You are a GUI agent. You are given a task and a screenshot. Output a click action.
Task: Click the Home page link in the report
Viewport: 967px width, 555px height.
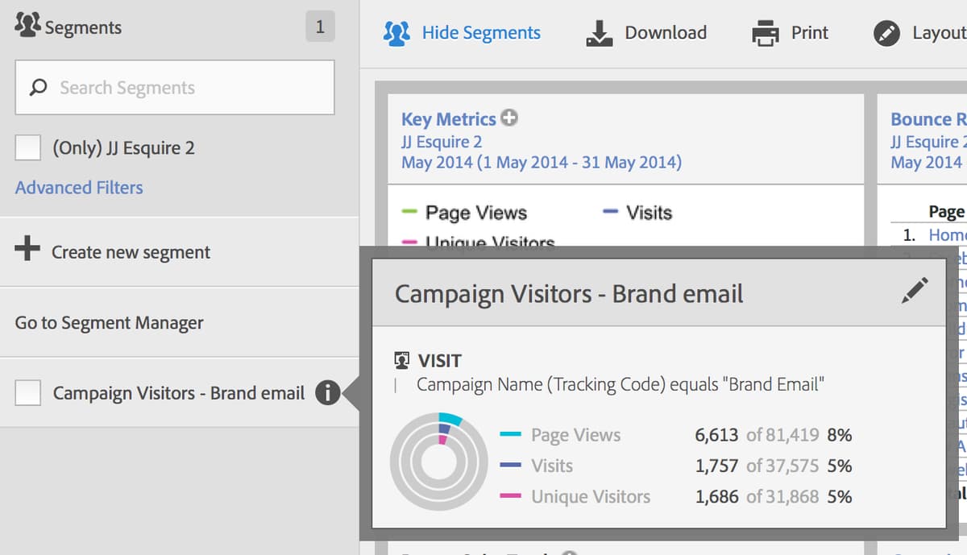951,234
